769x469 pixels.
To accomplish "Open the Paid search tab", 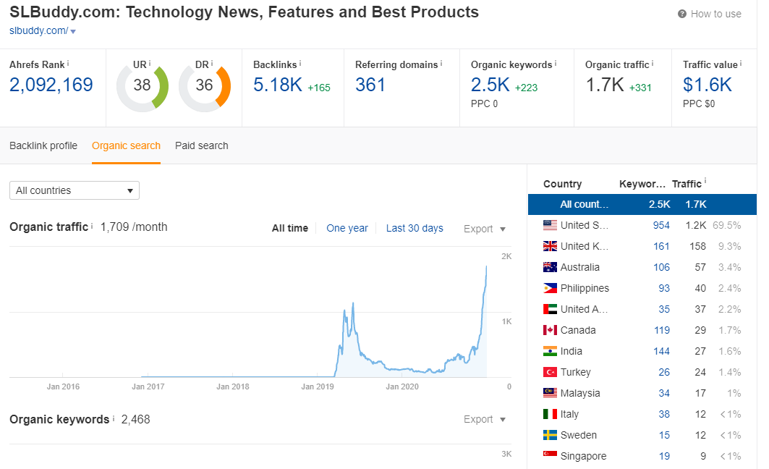I will pyautogui.click(x=201, y=145).
